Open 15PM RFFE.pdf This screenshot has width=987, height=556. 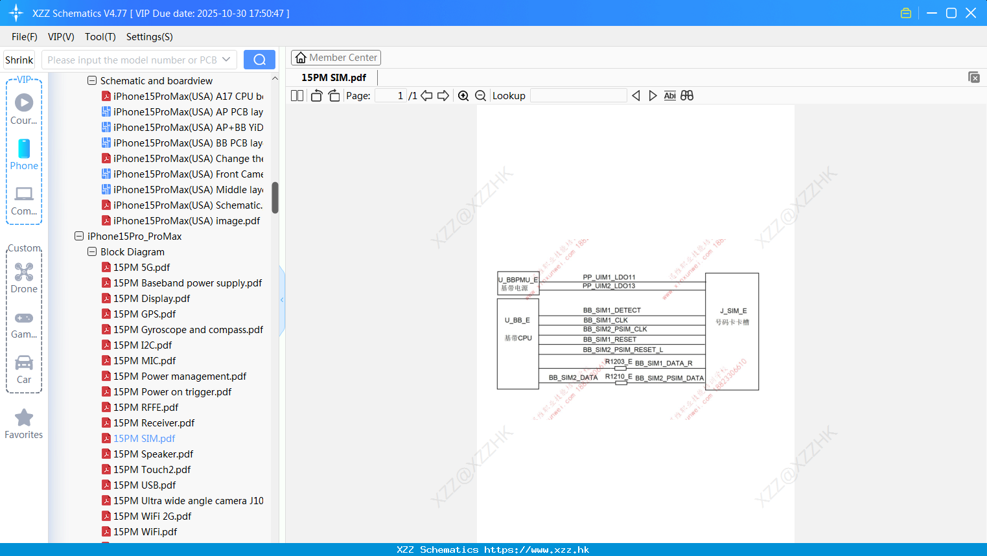click(140, 408)
